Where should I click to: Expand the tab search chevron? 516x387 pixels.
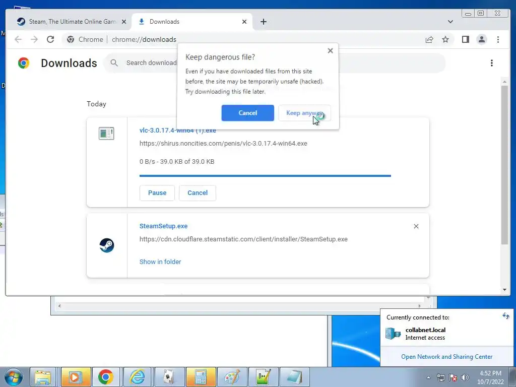coord(450,22)
